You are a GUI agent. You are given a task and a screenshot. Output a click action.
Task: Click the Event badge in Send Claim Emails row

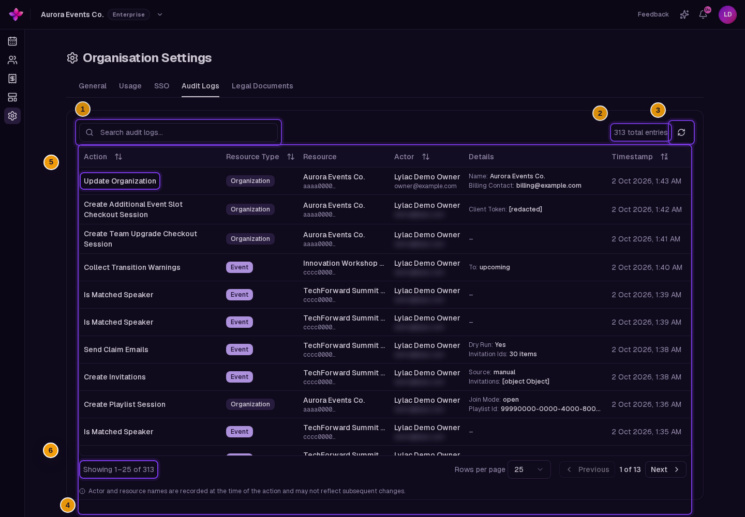click(240, 349)
